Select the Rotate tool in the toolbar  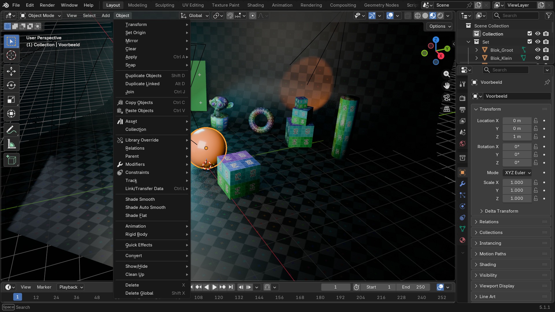(x=11, y=85)
